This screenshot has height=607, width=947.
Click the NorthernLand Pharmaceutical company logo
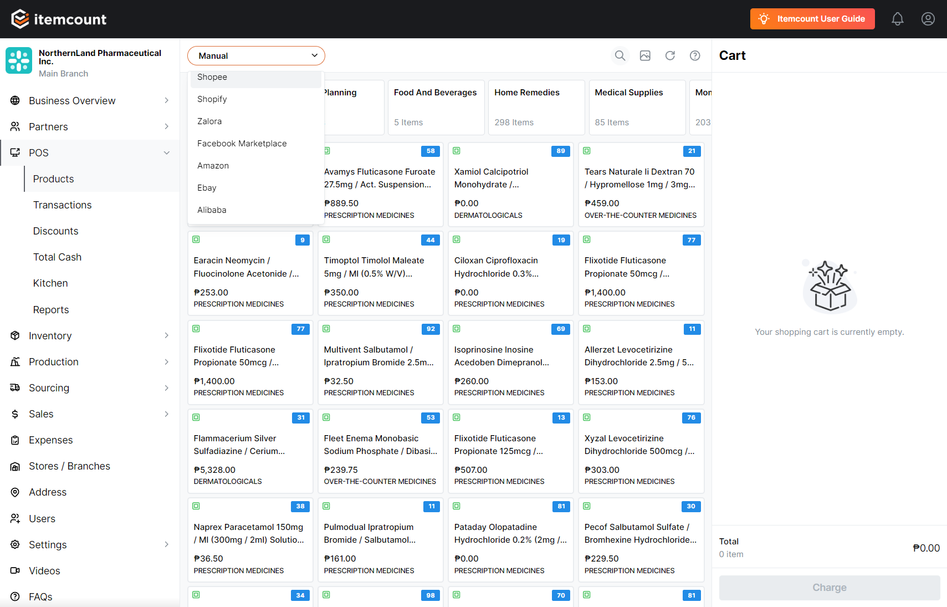click(19, 60)
